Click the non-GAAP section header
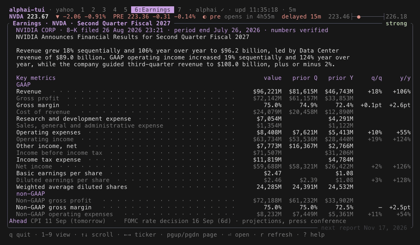420x245 pixels. (x=30, y=194)
